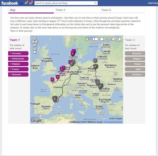Click the Portugal map label
158x156 pixels.
[35, 104]
